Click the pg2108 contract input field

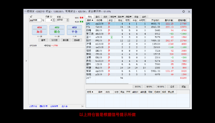tap(35, 20)
